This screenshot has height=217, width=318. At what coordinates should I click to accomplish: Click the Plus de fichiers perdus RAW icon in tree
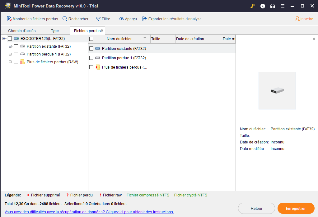click(x=22, y=62)
